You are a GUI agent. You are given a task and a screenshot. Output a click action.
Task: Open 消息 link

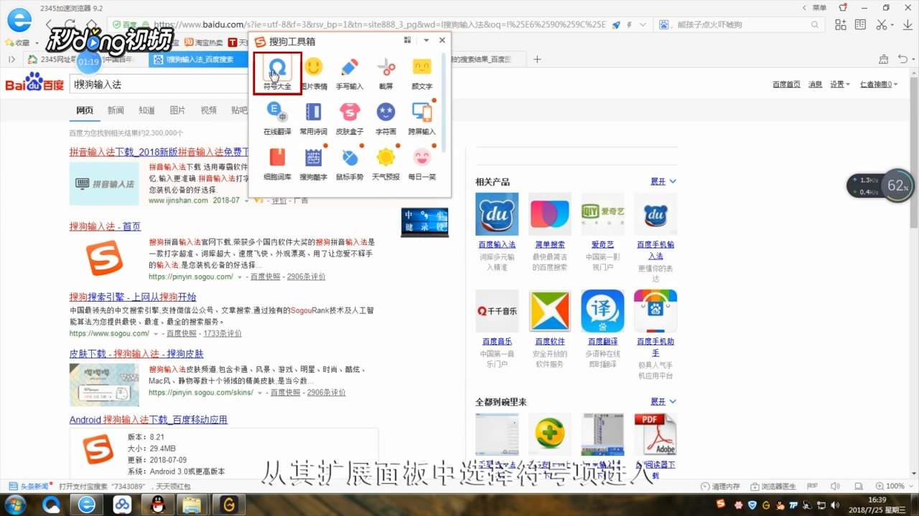point(816,85)
